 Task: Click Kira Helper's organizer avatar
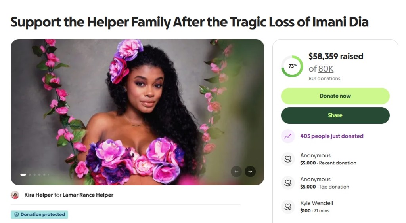15,195
